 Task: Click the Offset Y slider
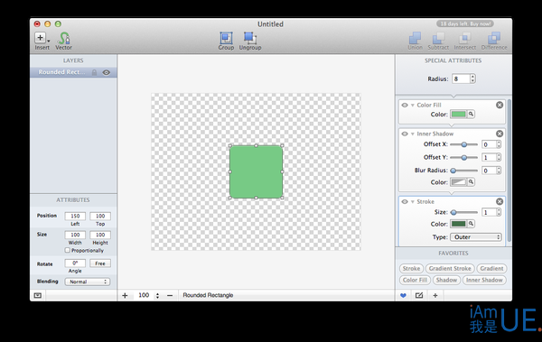(464, 158)
